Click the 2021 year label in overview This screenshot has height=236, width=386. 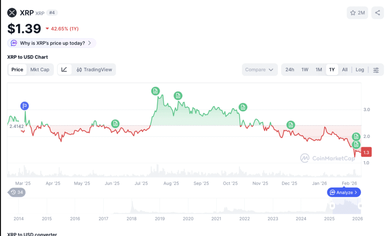[x=216, y=219]
